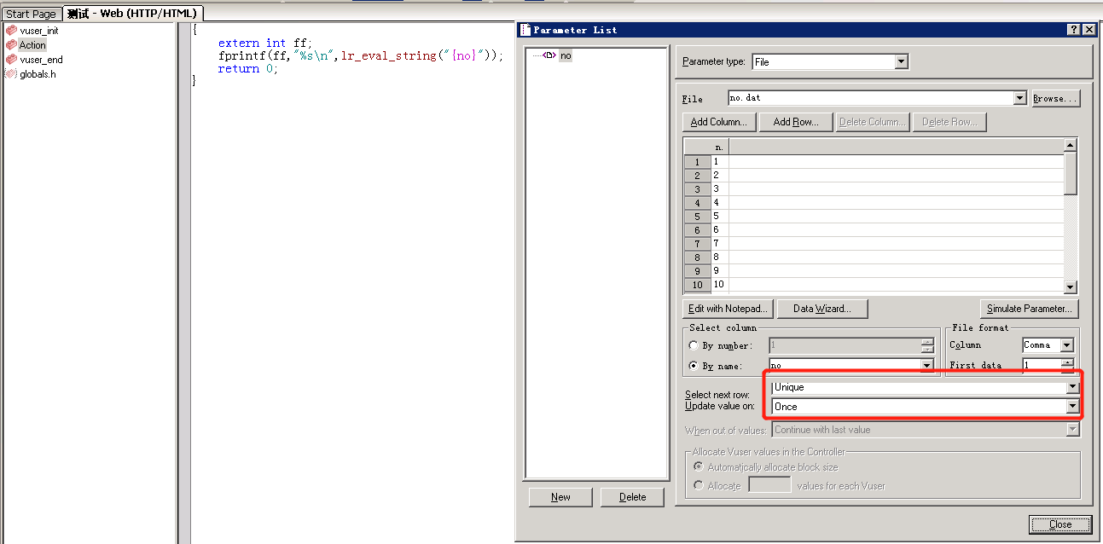Click the Data Wizard button

tap(821, 308)
